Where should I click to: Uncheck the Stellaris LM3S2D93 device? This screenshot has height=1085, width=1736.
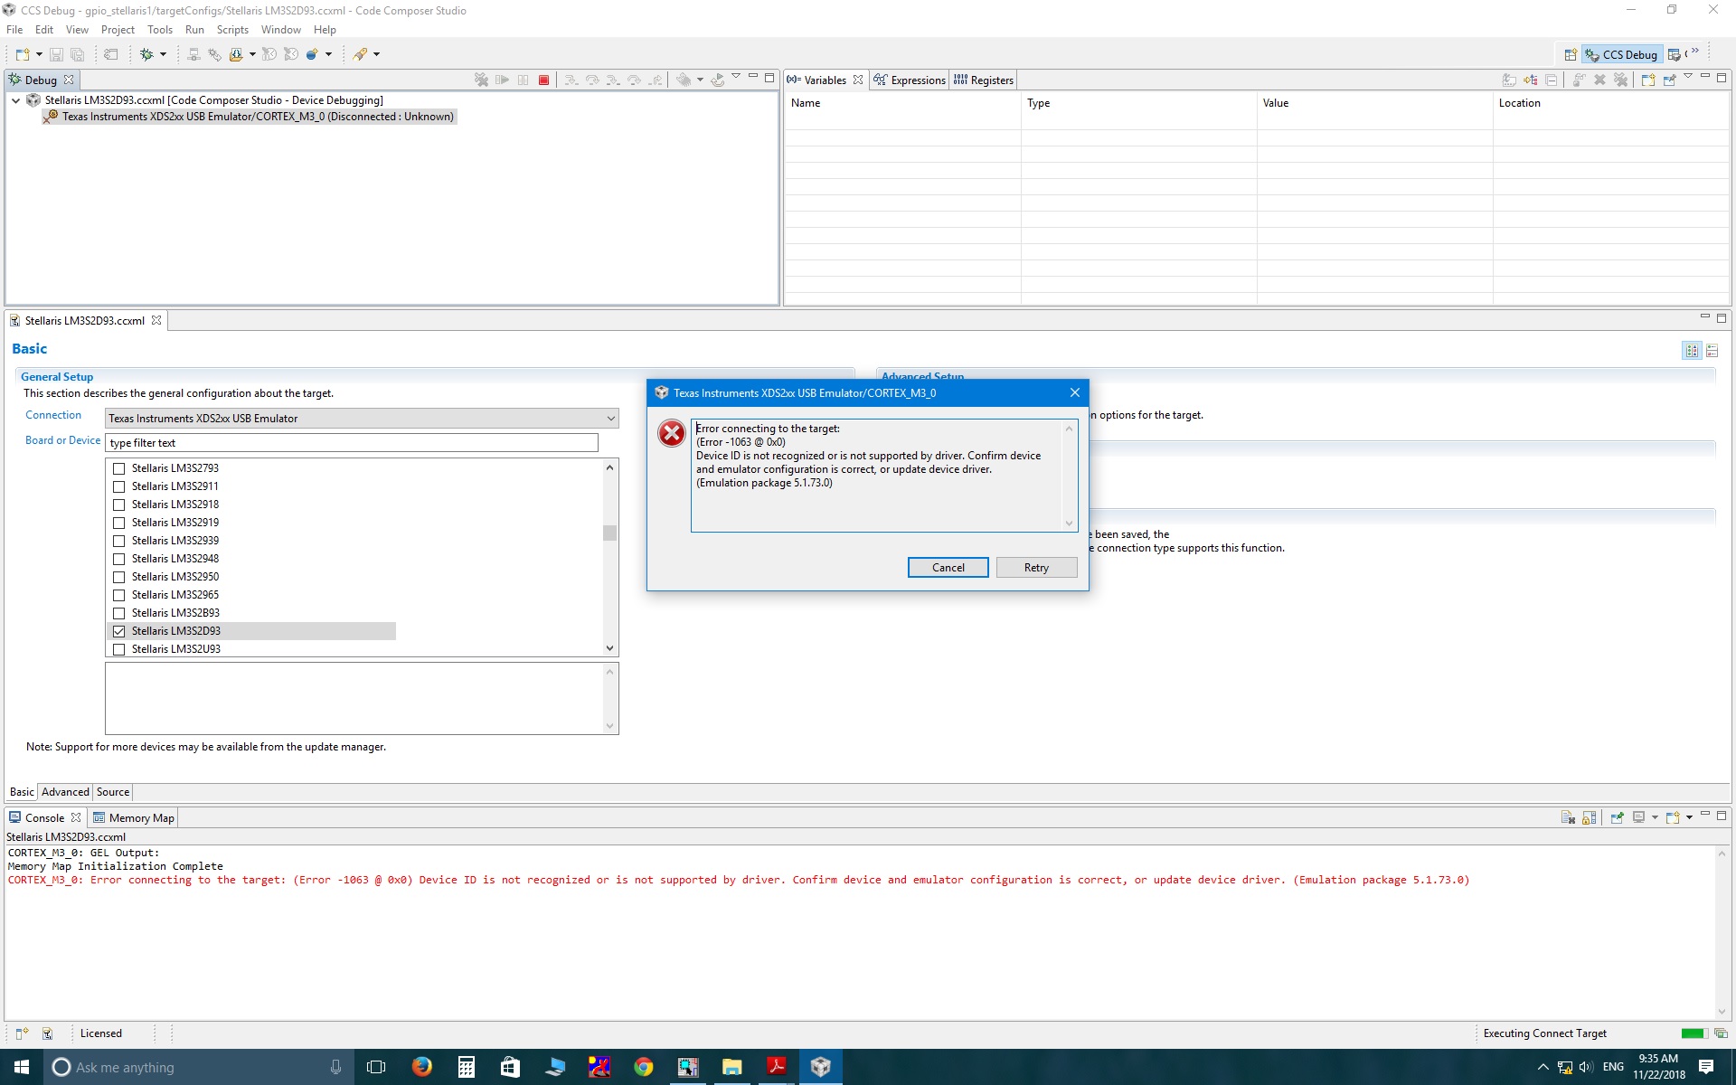pos(118,631)
